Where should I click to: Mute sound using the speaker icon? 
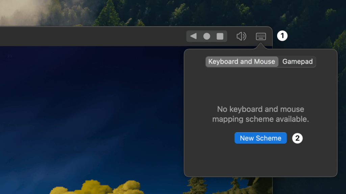(x=241, y=36)
